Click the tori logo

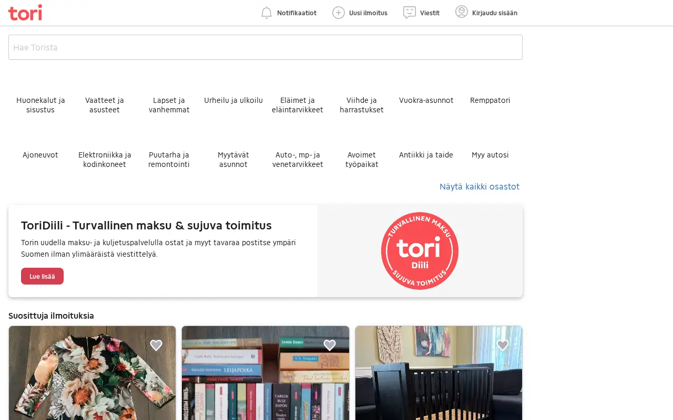pos(25,13)
